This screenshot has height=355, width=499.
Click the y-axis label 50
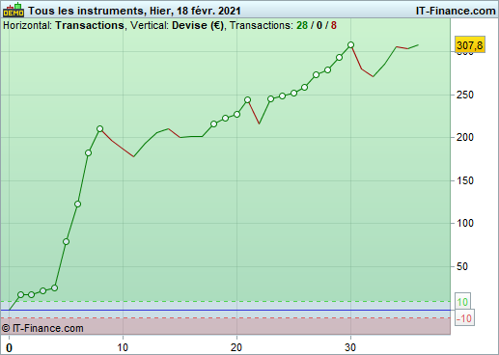click(462, 266)
